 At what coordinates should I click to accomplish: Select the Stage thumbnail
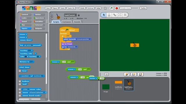pyautogui.click(x=106, y=87)
